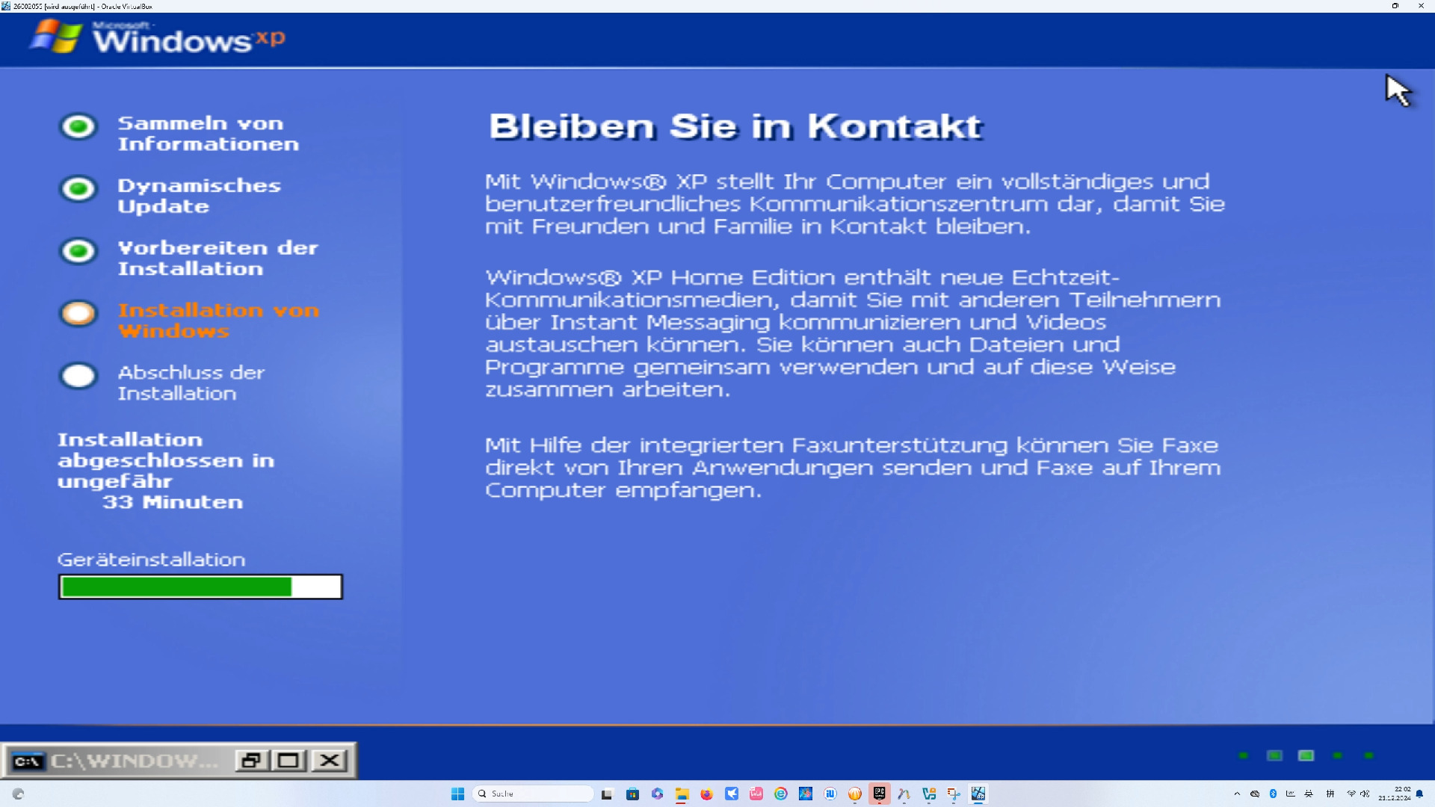The height and width of the screenshot is (807, 1435).
Task: Close the Oracle VirtualBox VM window
Action: coord(1421,6)
